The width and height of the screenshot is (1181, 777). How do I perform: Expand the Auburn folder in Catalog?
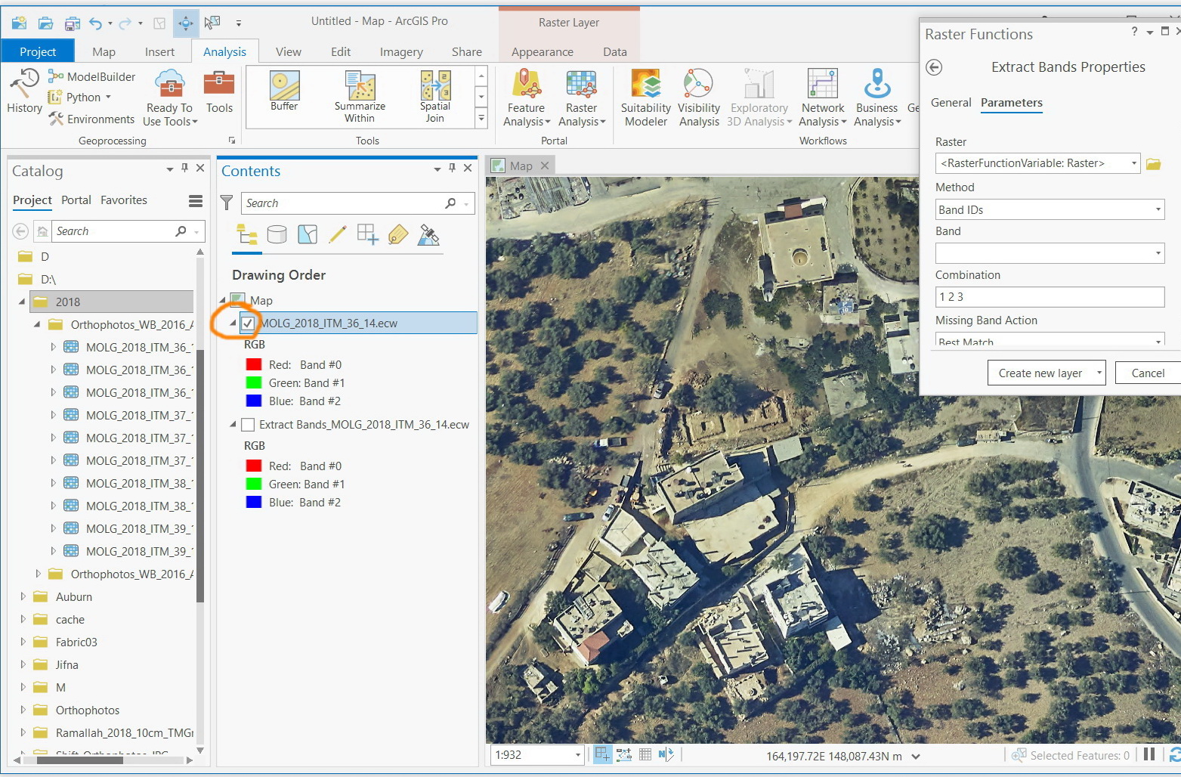(x=23, y=597)
